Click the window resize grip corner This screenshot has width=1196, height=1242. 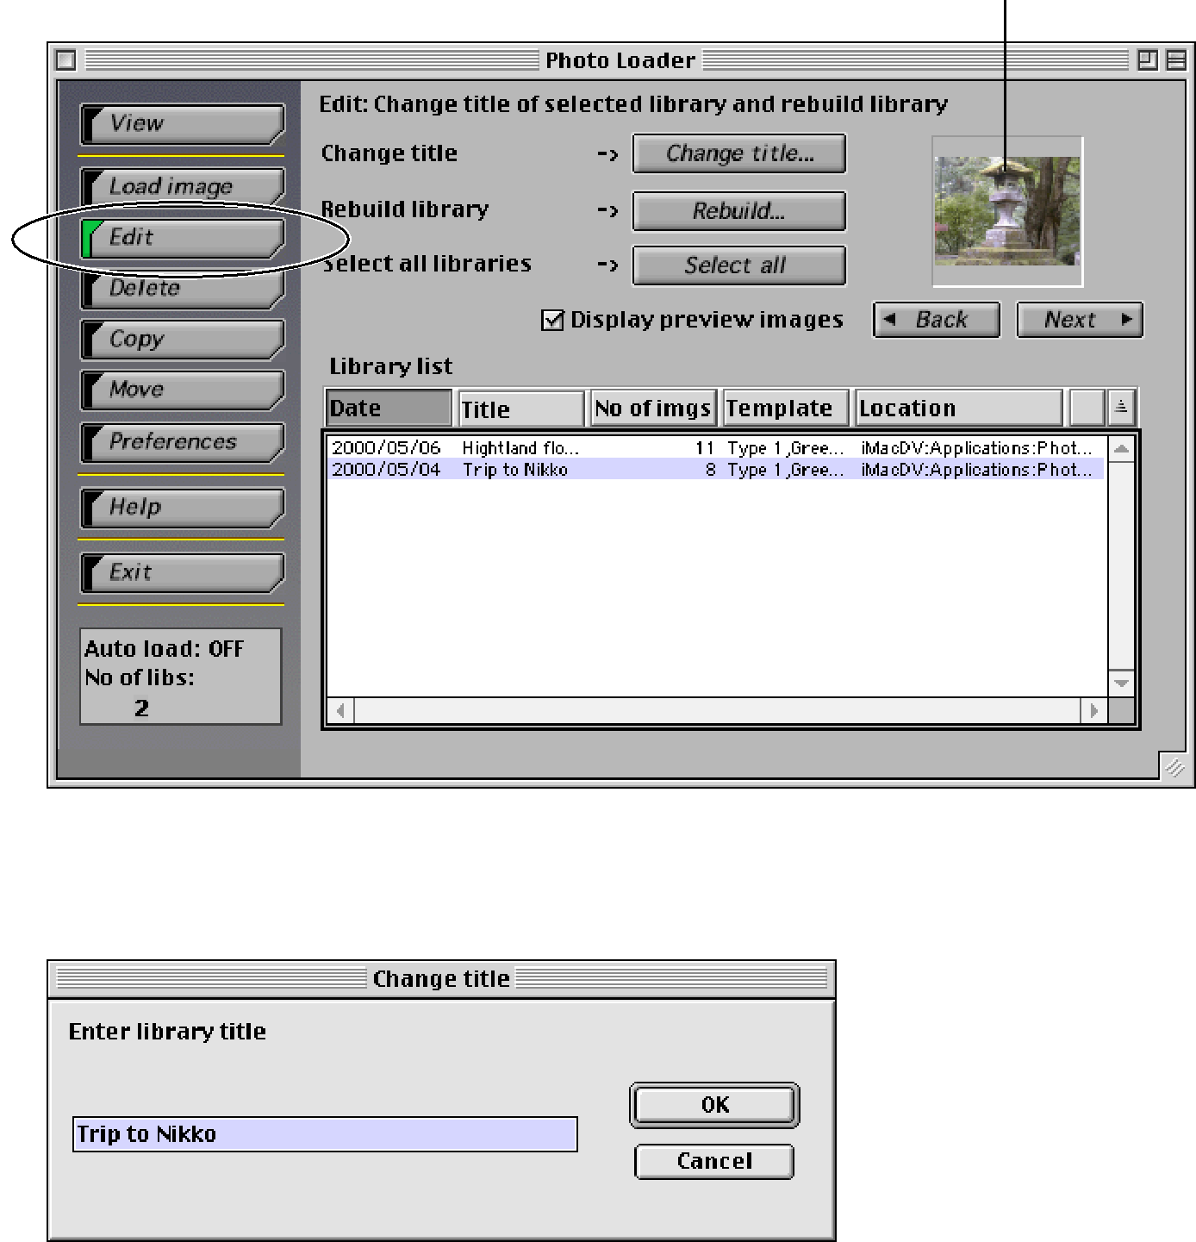tap(1174, 767)
